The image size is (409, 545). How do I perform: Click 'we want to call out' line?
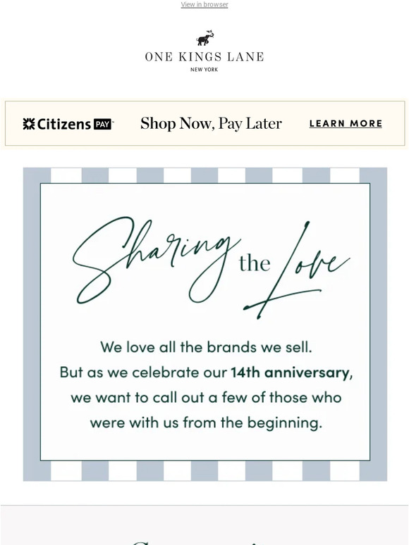206,398
